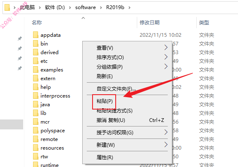Choose 粘贴(P) from context menu
238x167 pixels.
tap(105, 101)
